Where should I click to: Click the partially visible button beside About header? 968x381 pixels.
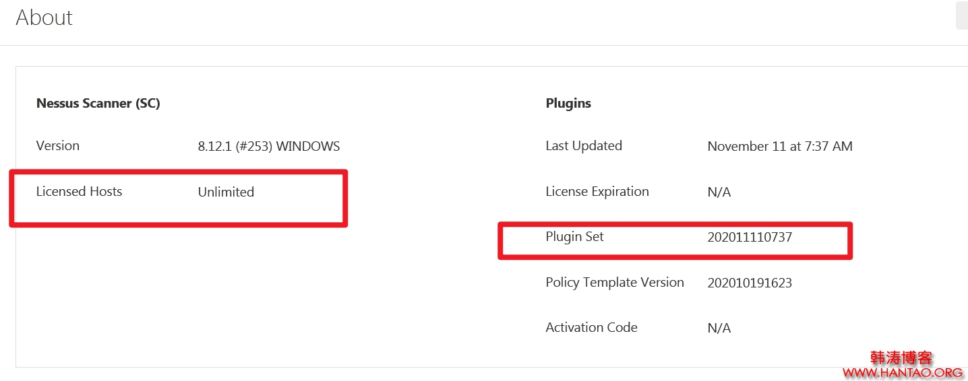click(962, 16)
